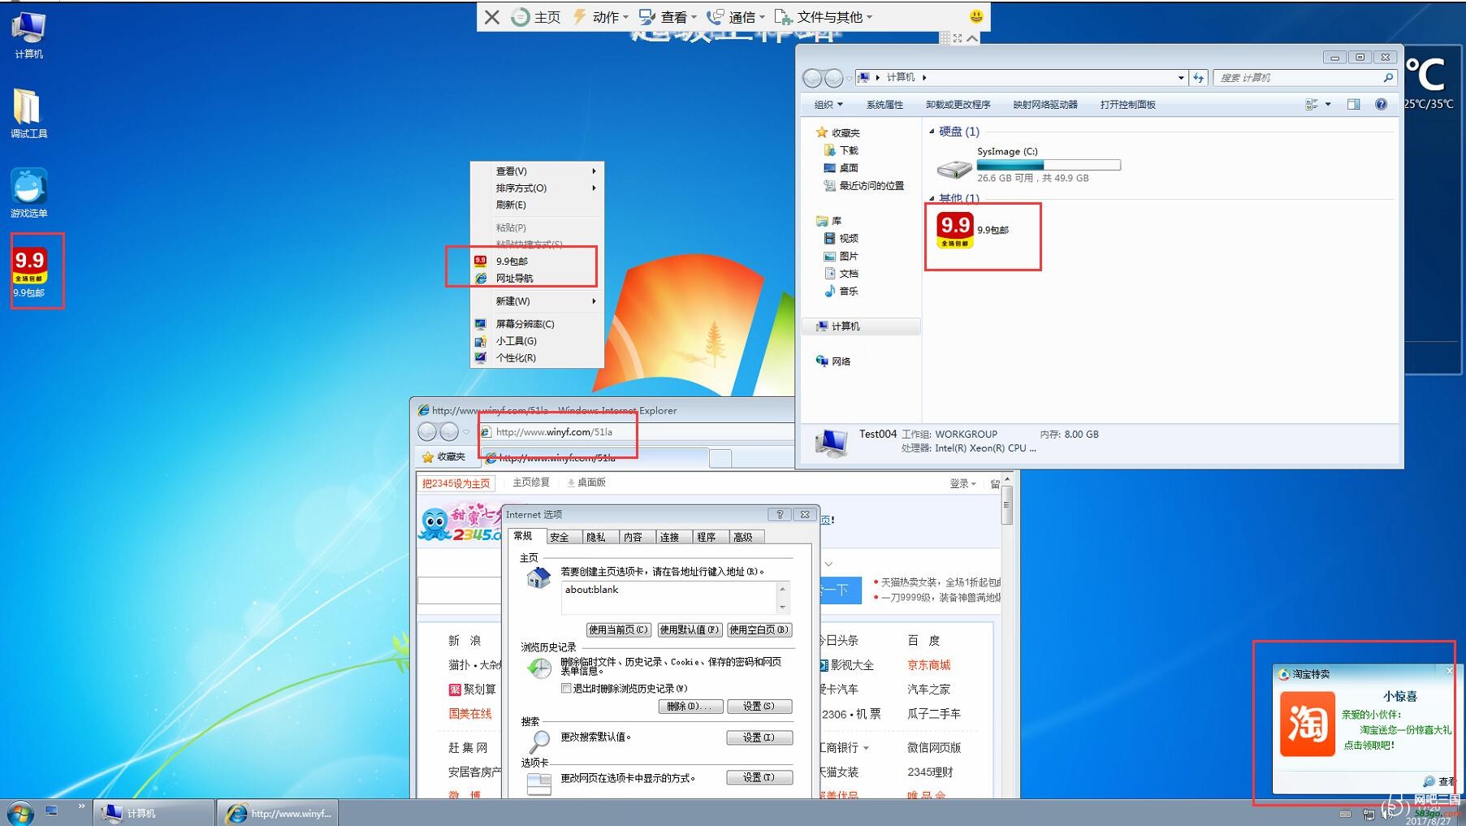This screenshot has height=826, width=1466.
Task: Open the 调试工具 folder on desktop
Action: click(28, 113)
